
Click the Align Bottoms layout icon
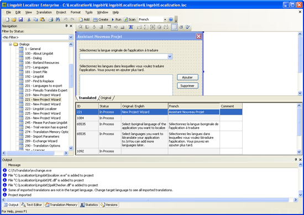click(x=123, y=27)
